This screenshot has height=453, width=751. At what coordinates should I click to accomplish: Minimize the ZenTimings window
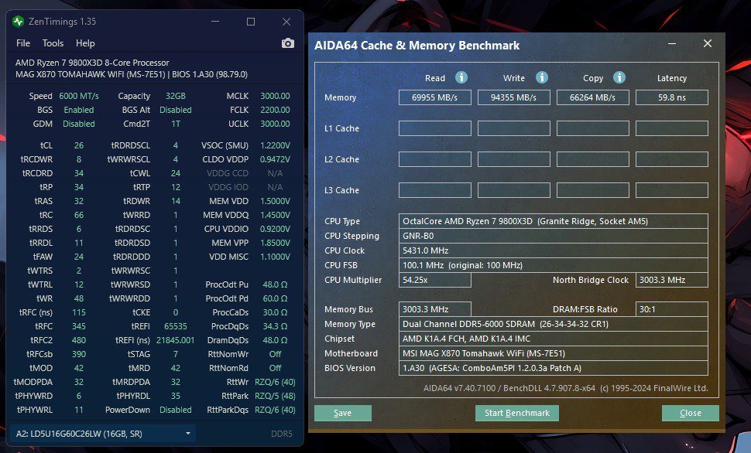[x=215, y=22]
